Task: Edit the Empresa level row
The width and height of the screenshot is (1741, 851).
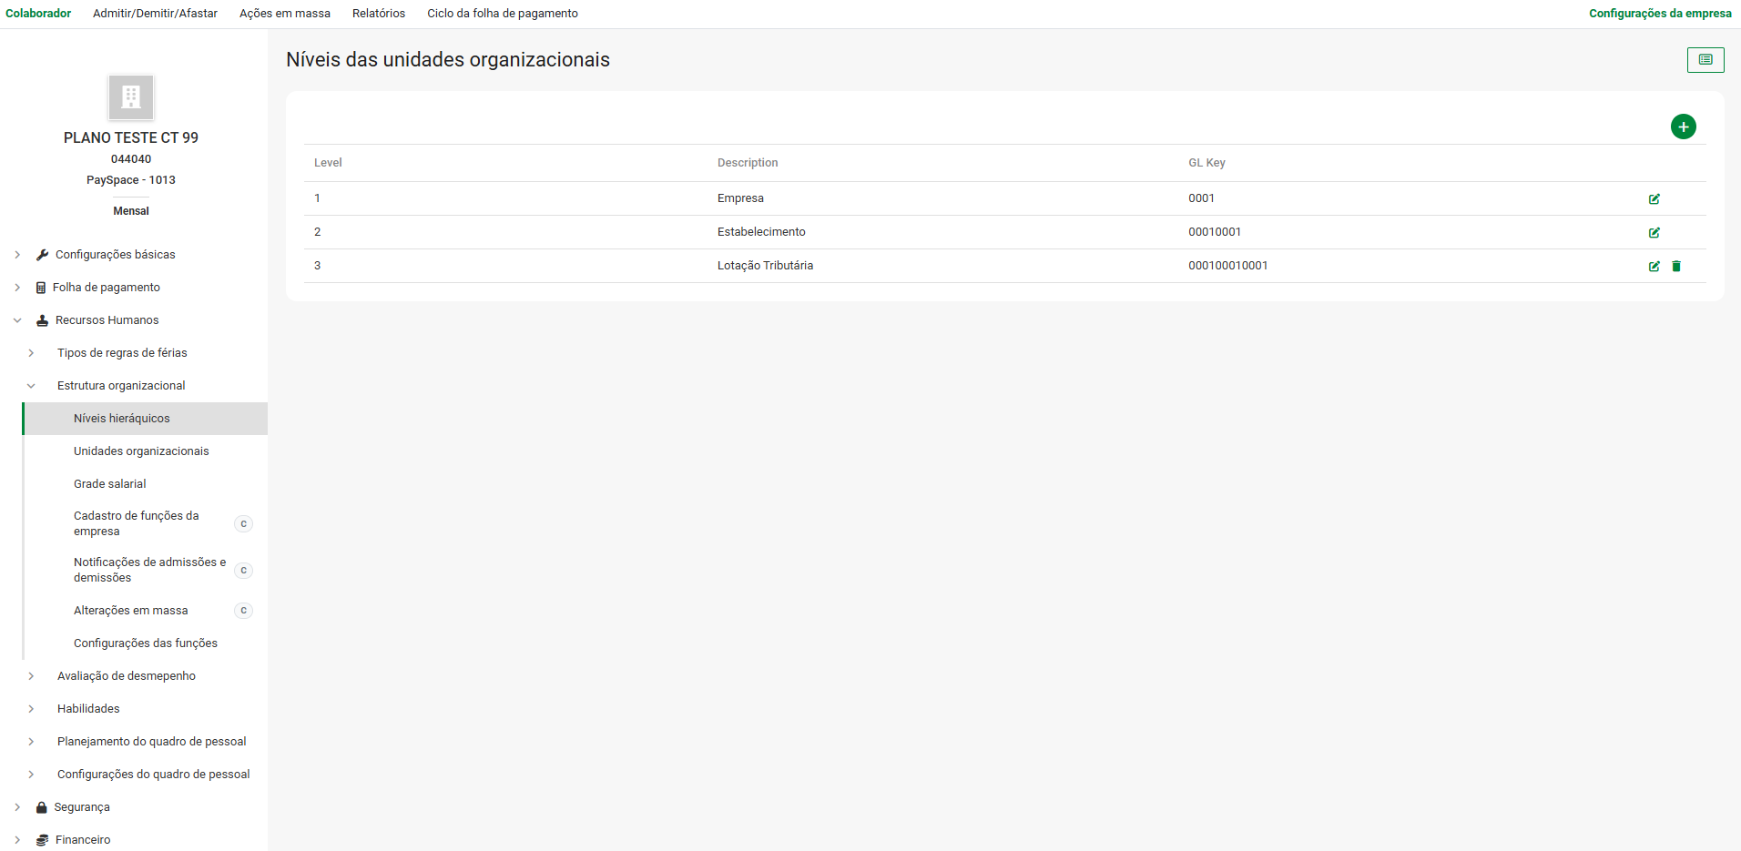Action: 1654,199
